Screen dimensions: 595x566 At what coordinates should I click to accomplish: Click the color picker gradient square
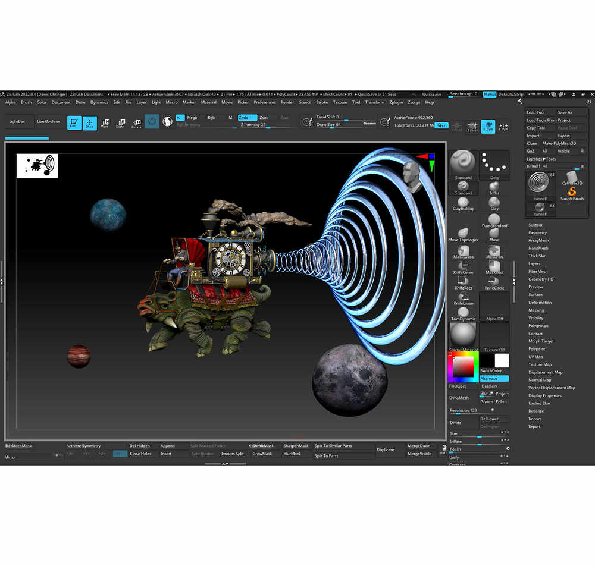point(463,366)
